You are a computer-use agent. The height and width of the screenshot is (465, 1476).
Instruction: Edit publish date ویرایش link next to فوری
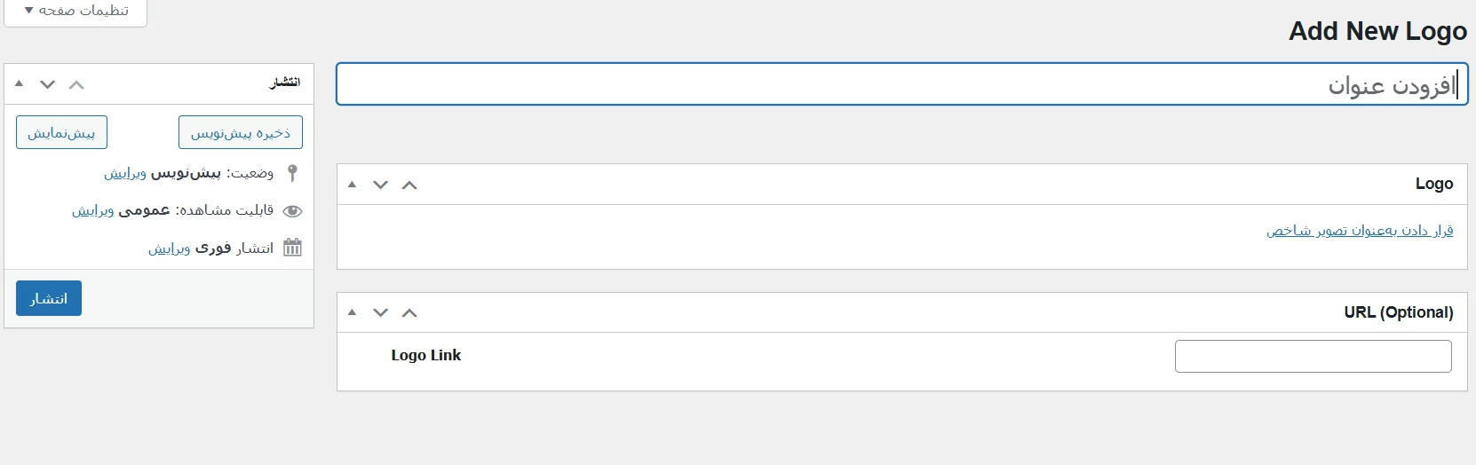tap(170, 248)
